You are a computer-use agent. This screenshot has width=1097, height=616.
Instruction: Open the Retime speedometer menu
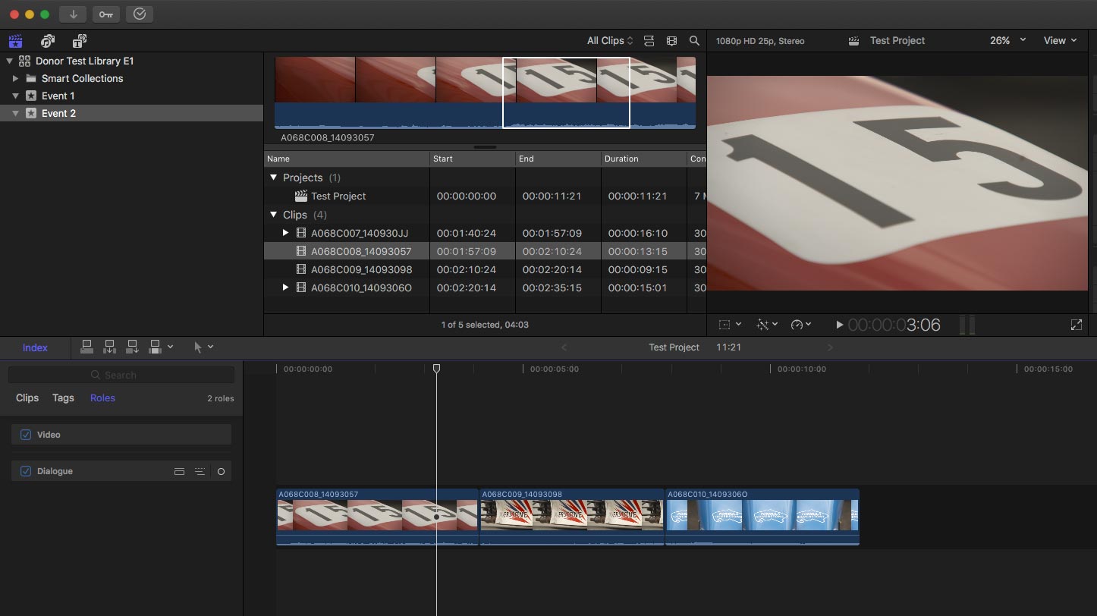click(800, 325)
